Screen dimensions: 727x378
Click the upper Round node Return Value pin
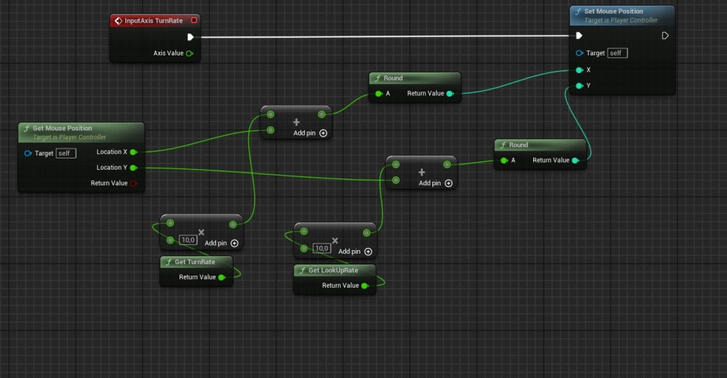[x=449, y=94]
